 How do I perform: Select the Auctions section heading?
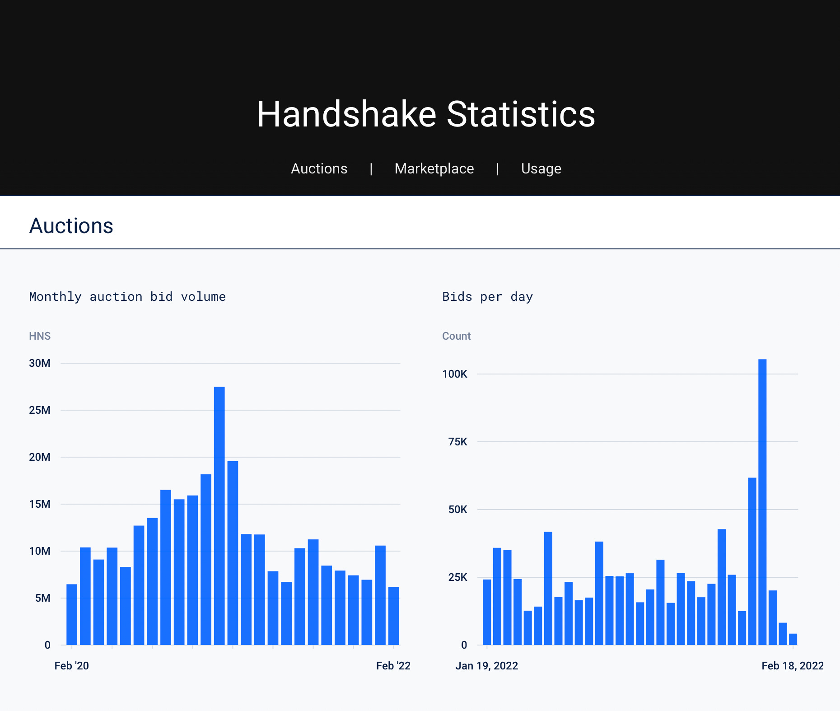71,225
